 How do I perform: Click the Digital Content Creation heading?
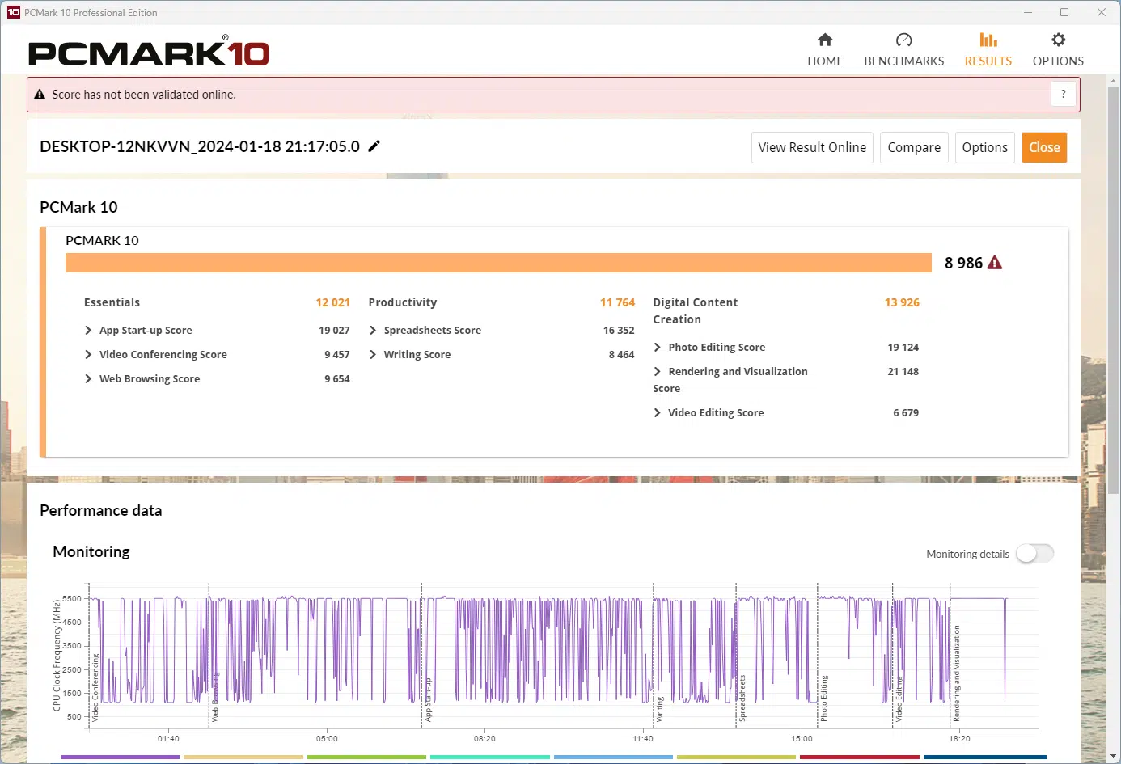click(696, 310)
